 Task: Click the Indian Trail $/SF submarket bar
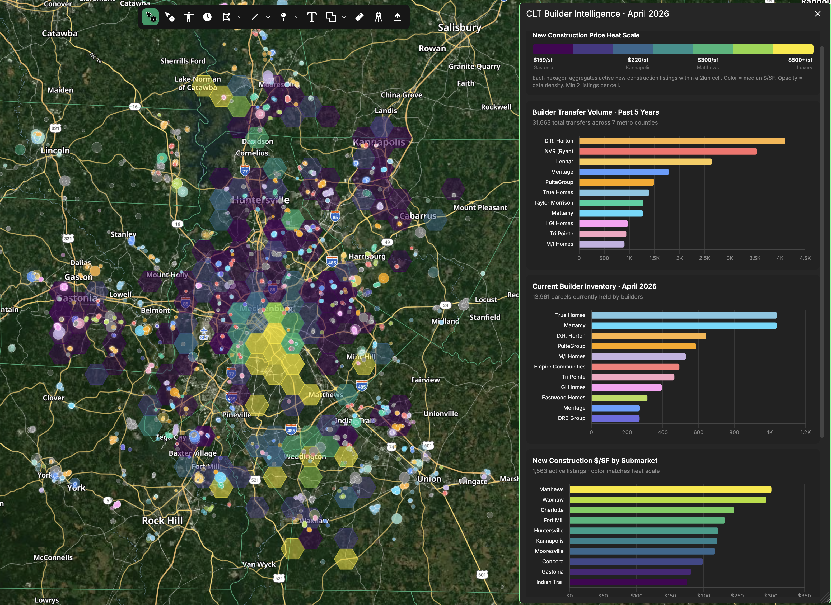628,582
